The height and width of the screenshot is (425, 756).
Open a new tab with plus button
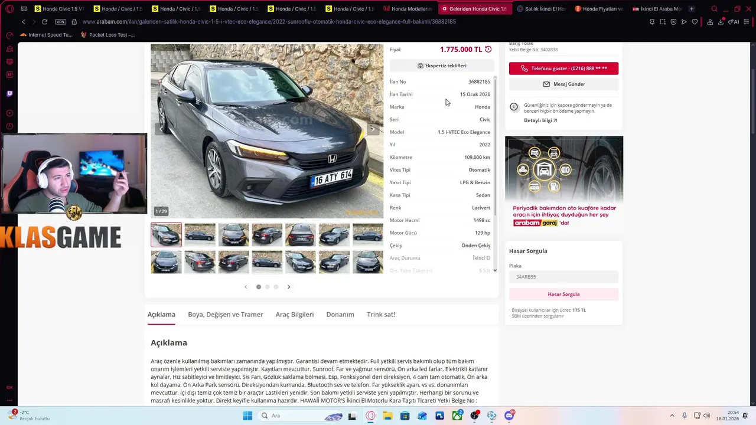(x=691, y=9)
